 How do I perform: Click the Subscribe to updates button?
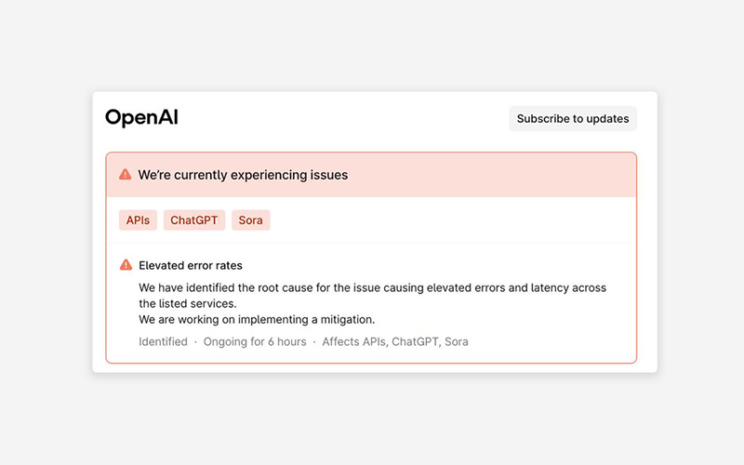573,119
